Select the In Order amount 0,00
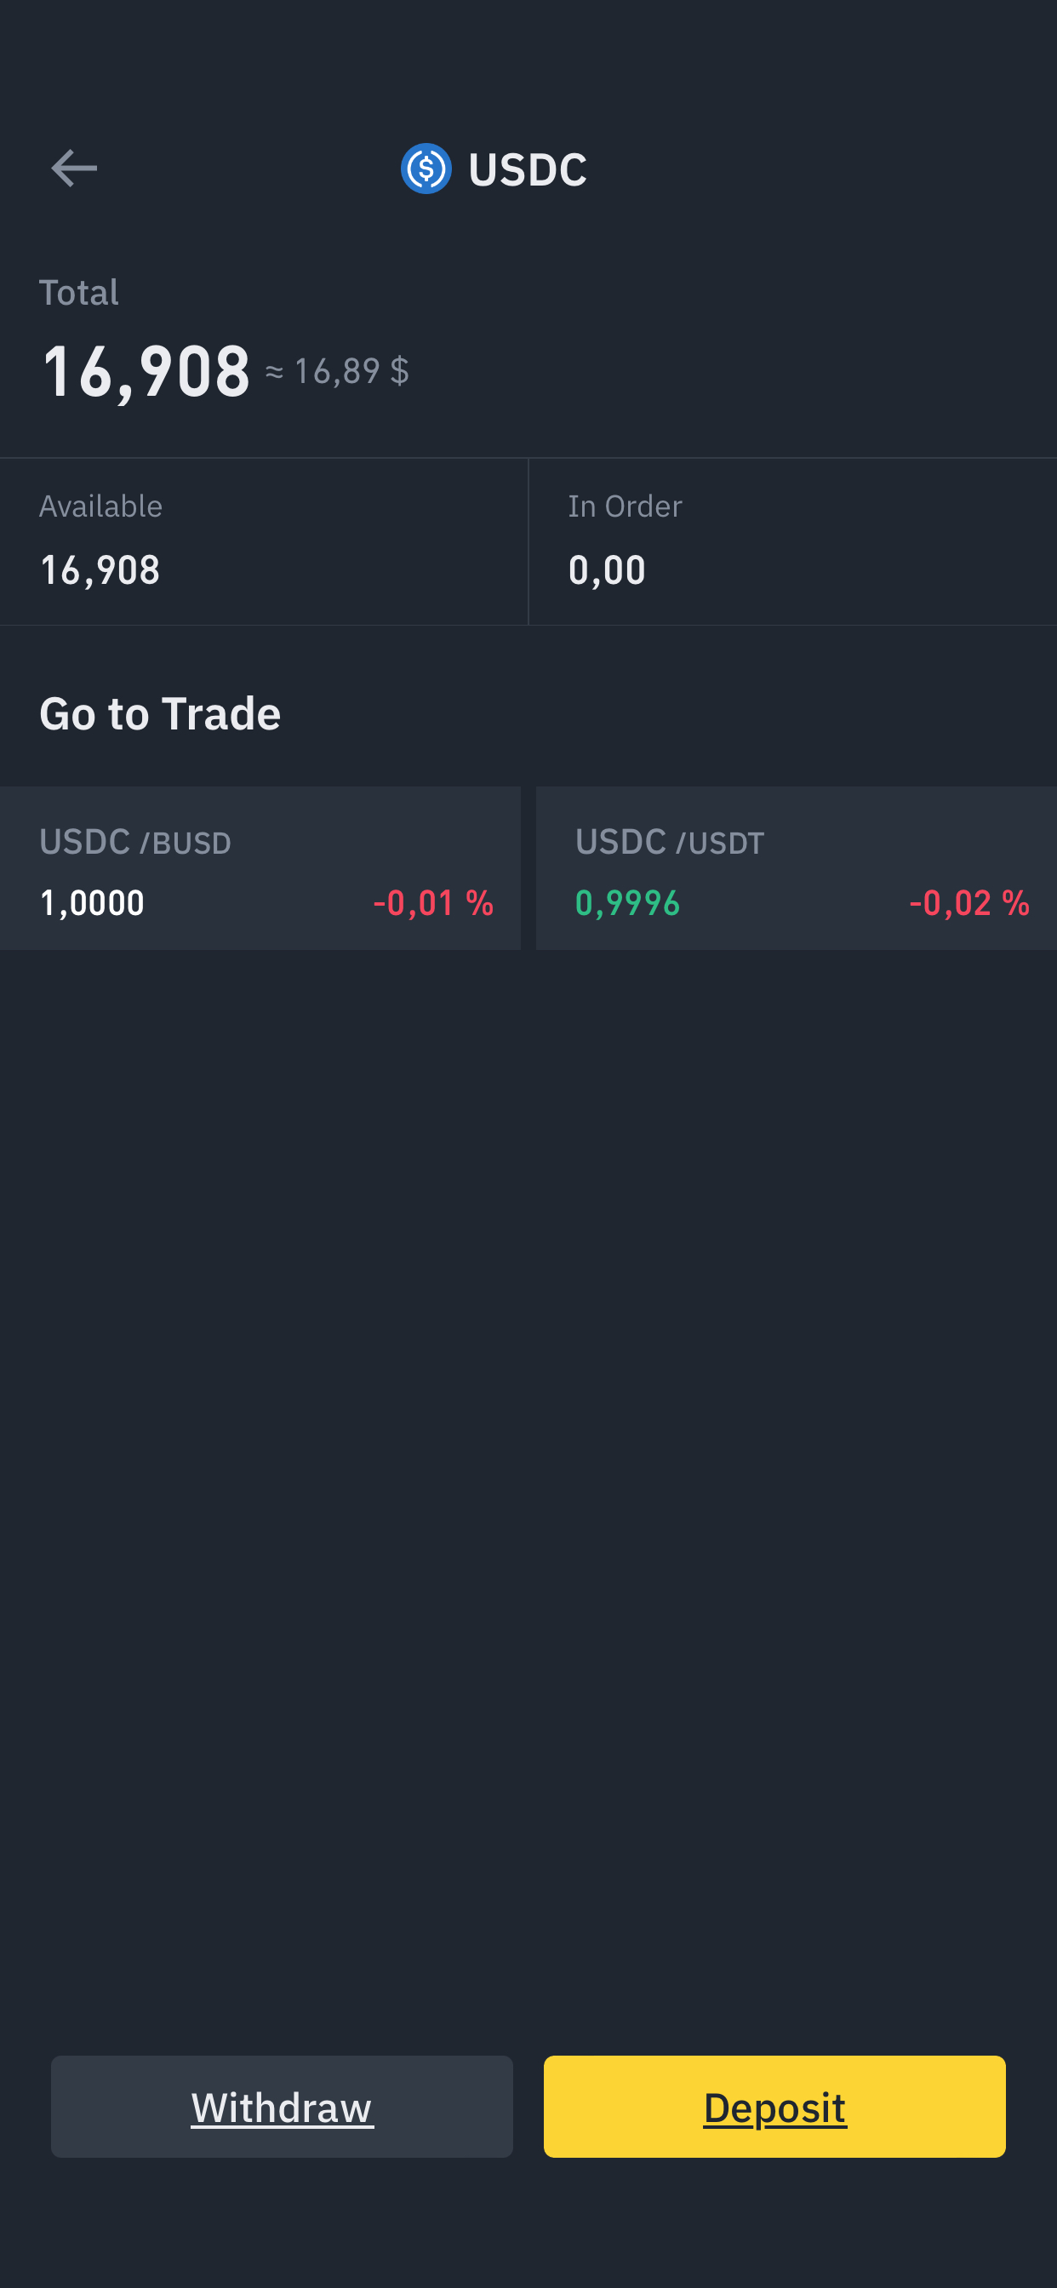 (608, 570)
